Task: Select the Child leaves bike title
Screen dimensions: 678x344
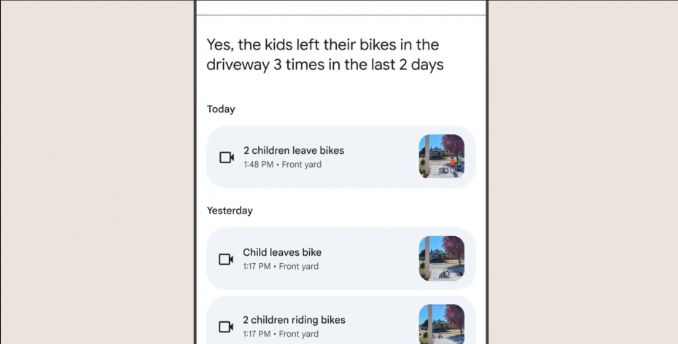Action: pyautogui.click(x=282, y=252)
